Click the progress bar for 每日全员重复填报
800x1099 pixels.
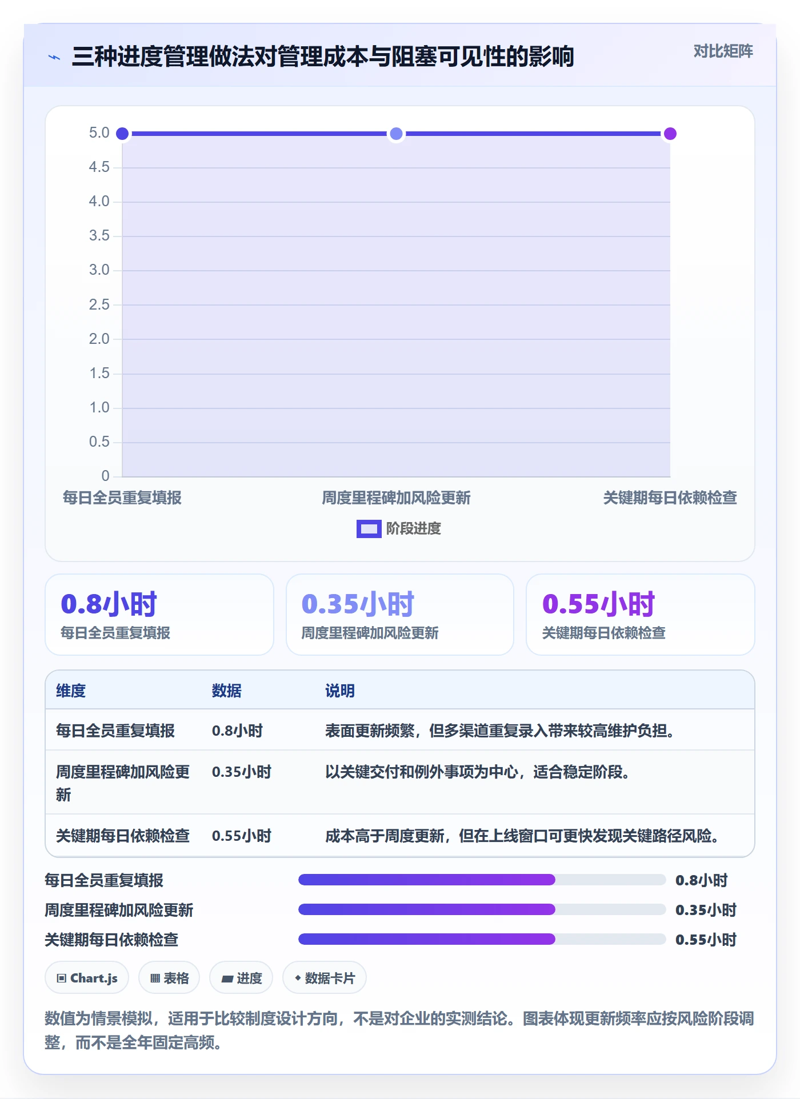click(x=482, y=880)
